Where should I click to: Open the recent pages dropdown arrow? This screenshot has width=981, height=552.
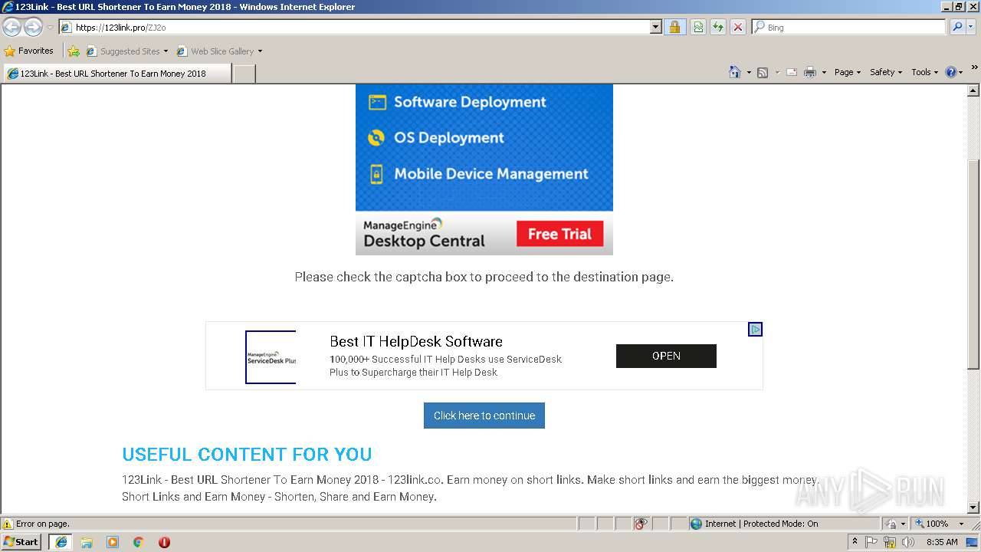tap(50, 28)
